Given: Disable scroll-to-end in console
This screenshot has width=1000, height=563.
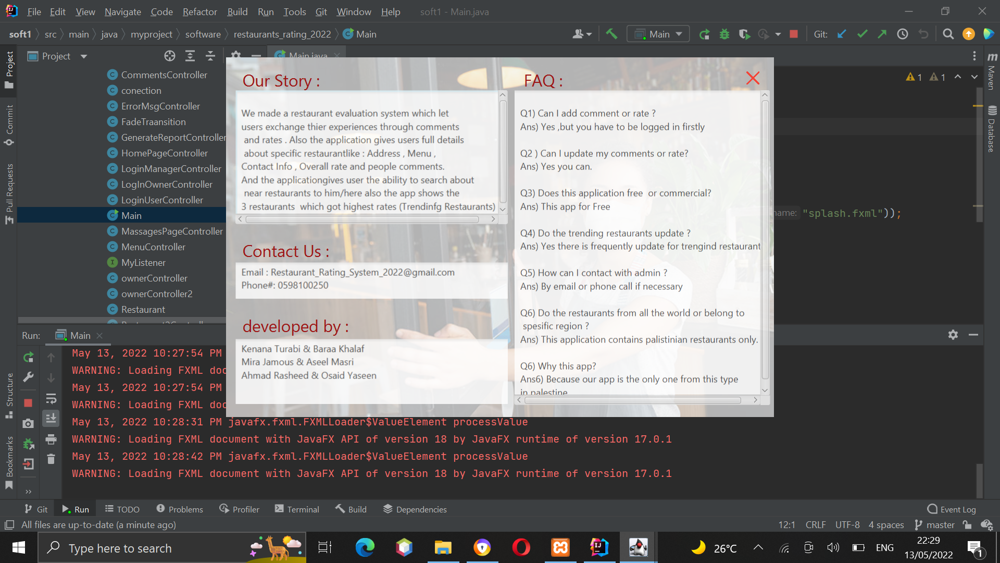Looking at the screenshot, I should [51, 418].
